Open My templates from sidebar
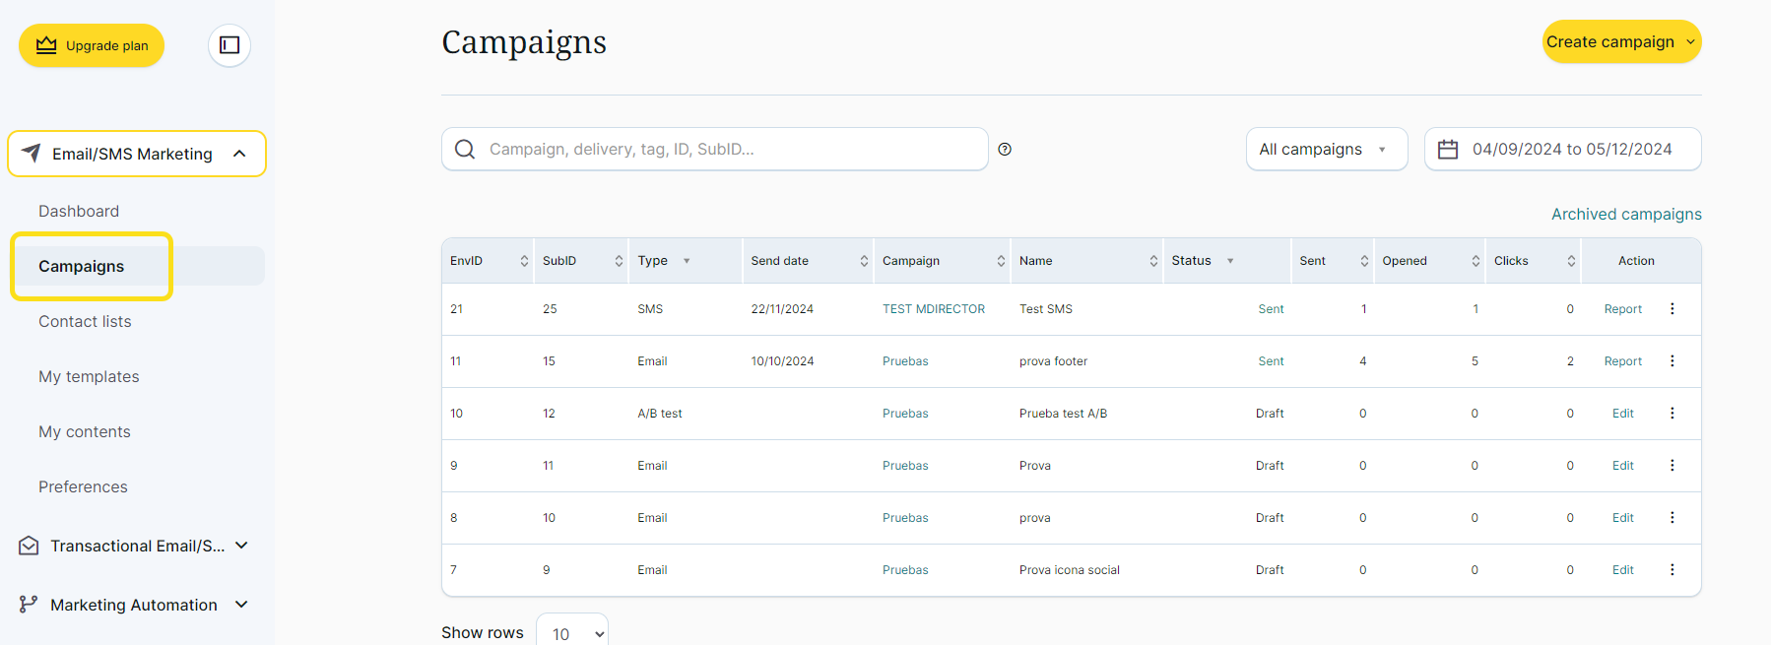The image size is (1771, 645). tap(89, 377)
